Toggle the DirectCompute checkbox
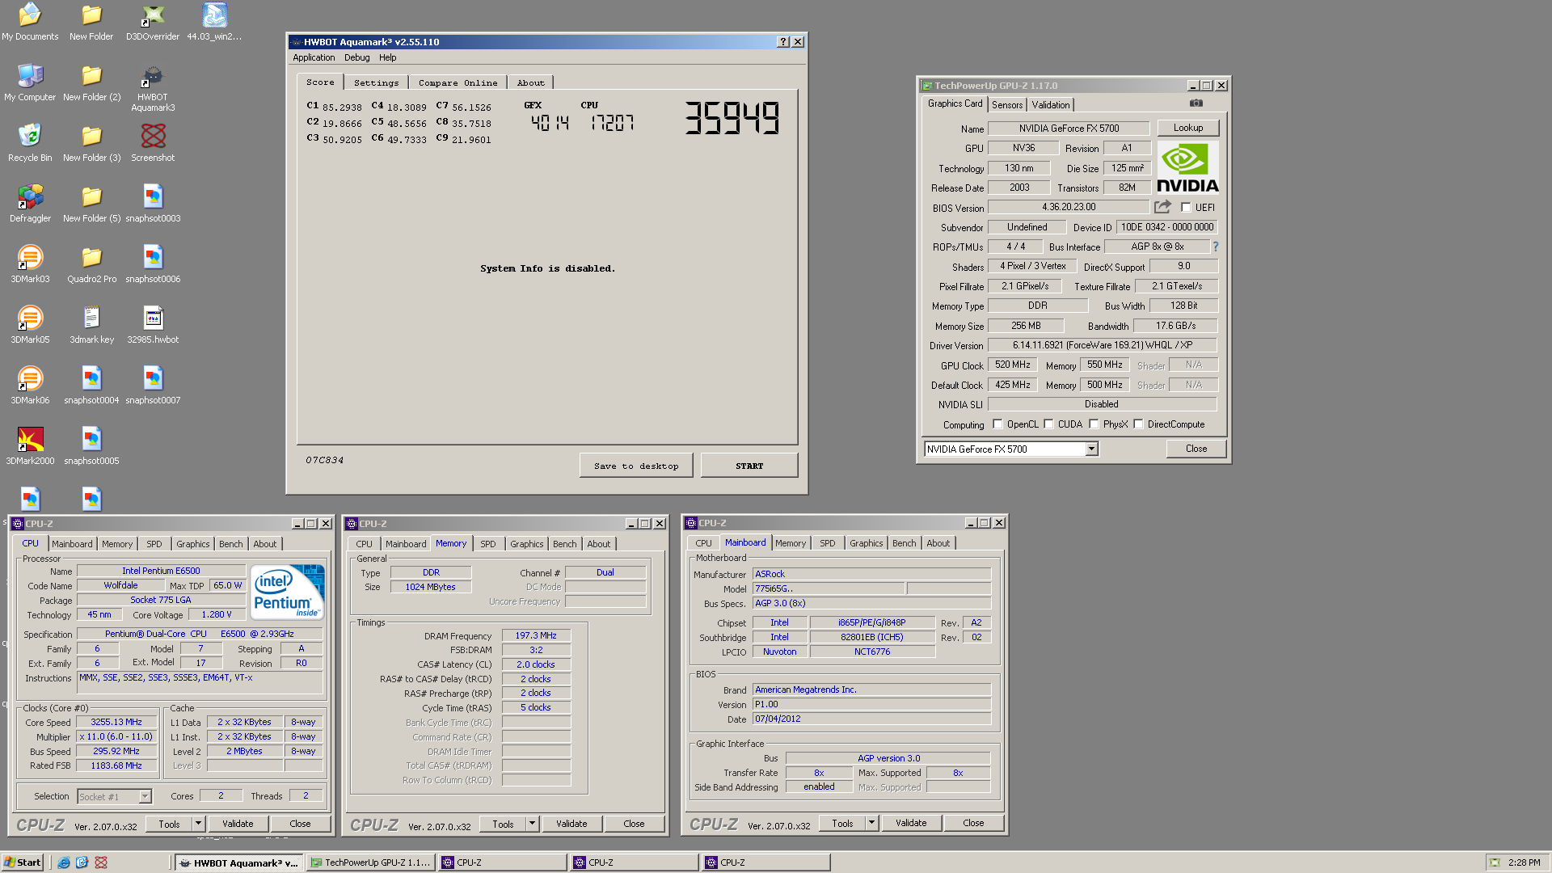This screenshot has height=873, width=1552. [x=1138, y=424]
